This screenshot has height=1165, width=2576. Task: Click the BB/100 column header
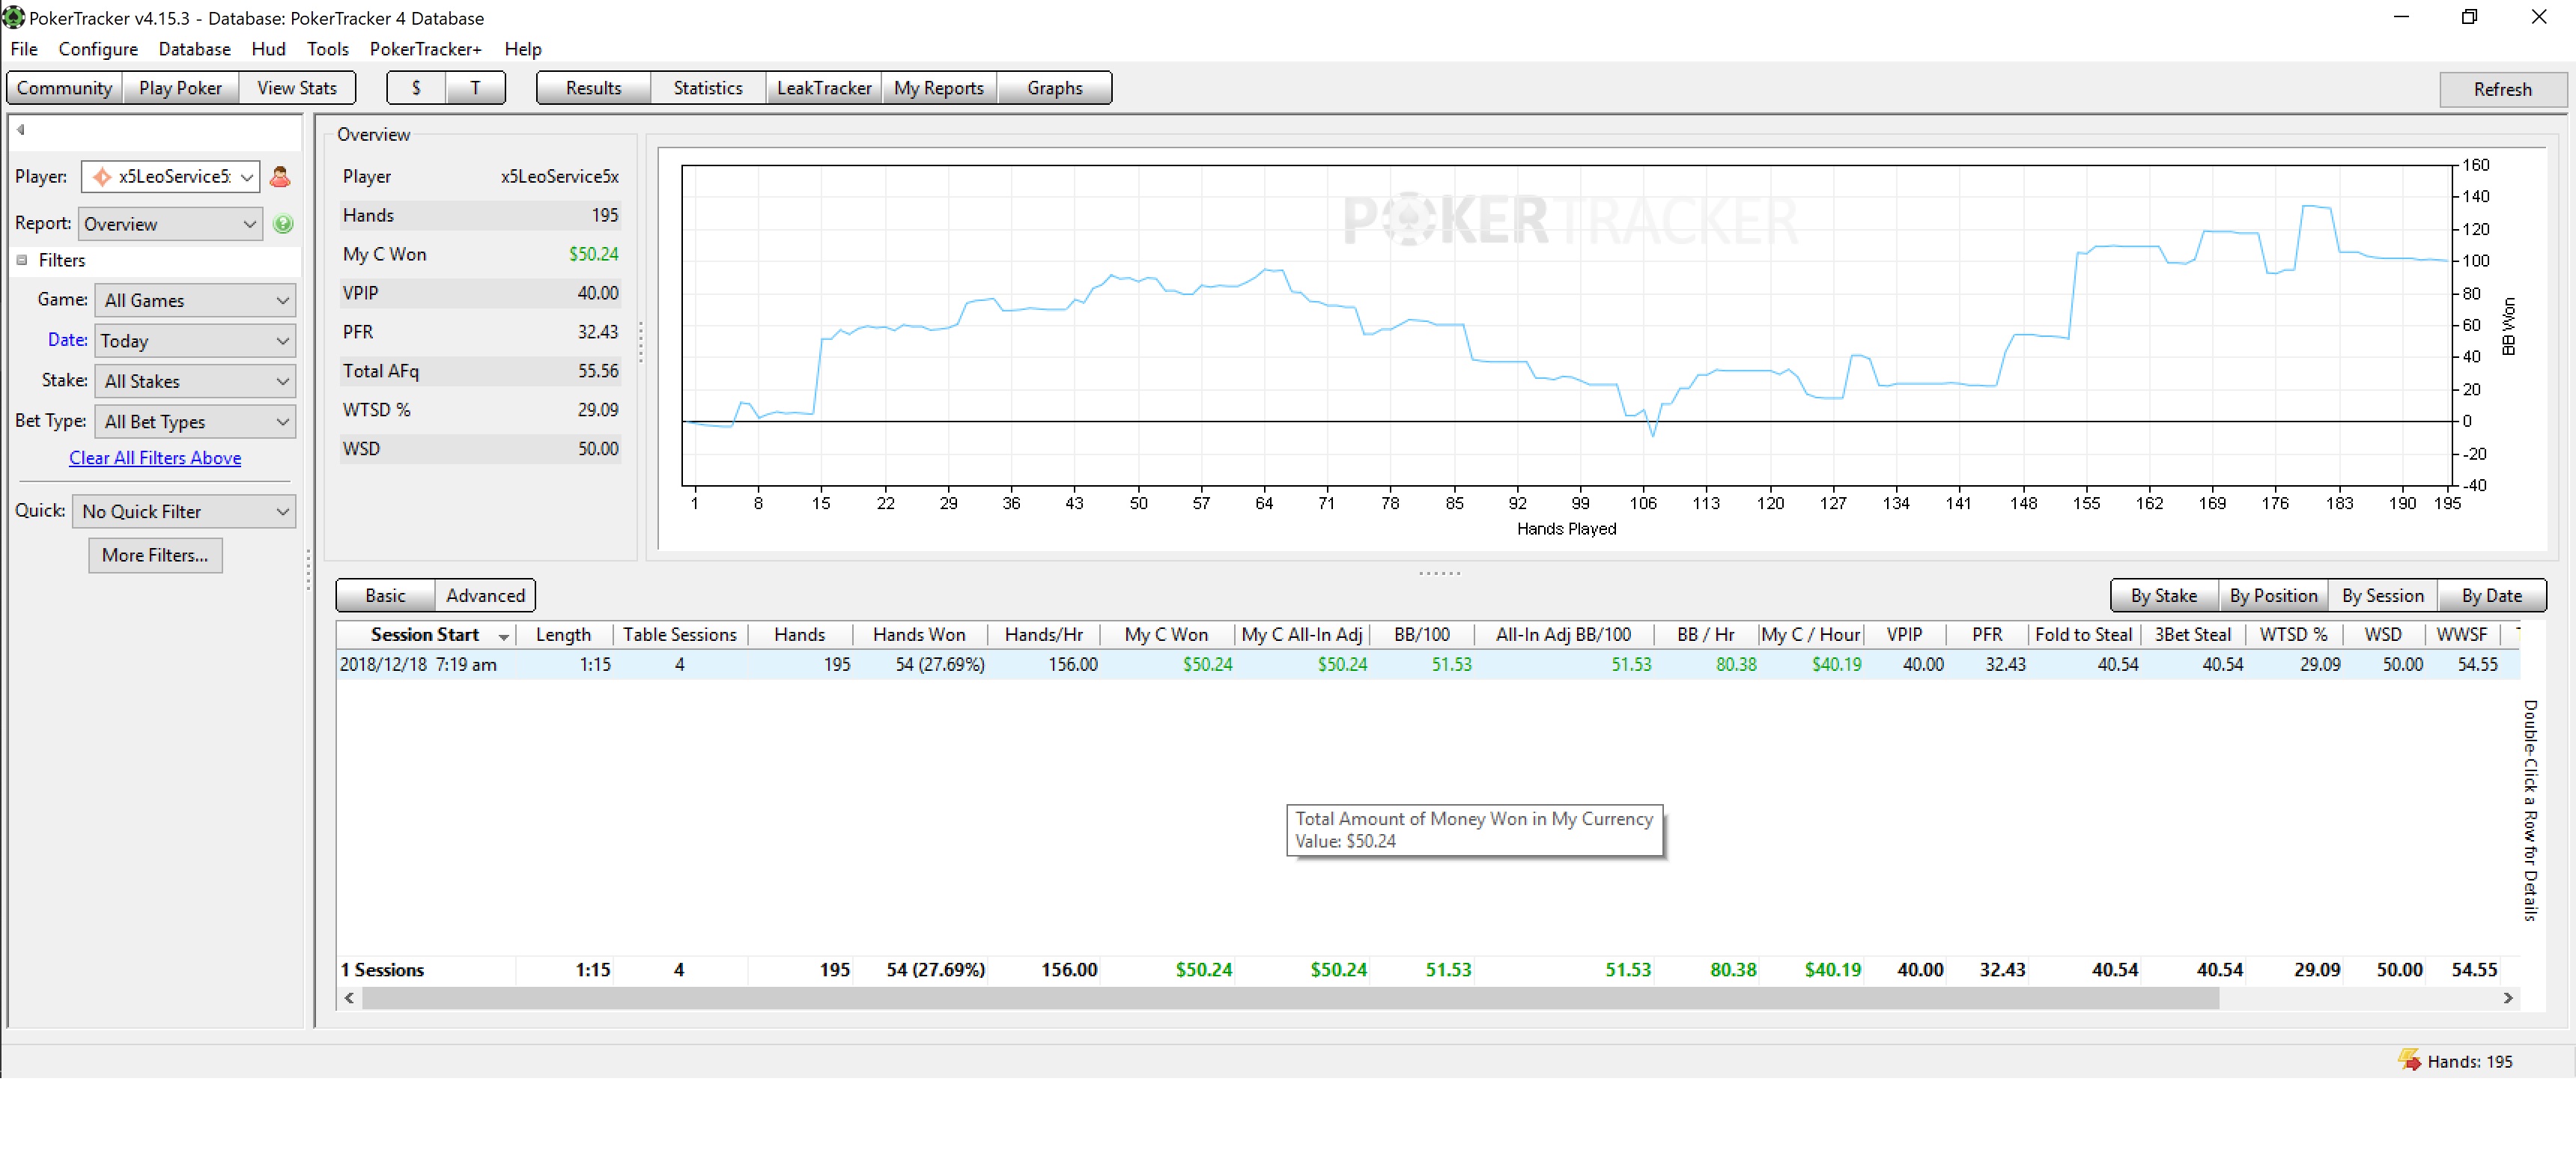[1422, 635]
